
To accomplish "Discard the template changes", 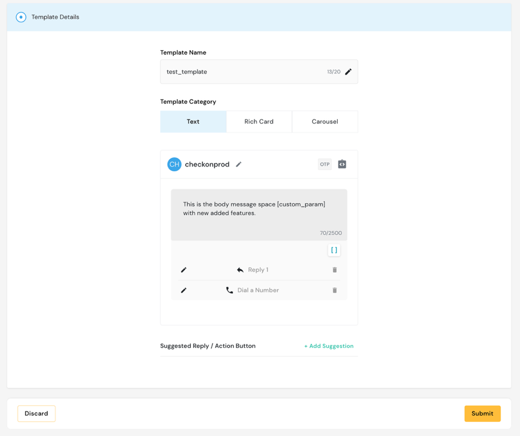I will pyautogui.click(x=36, y=413).
